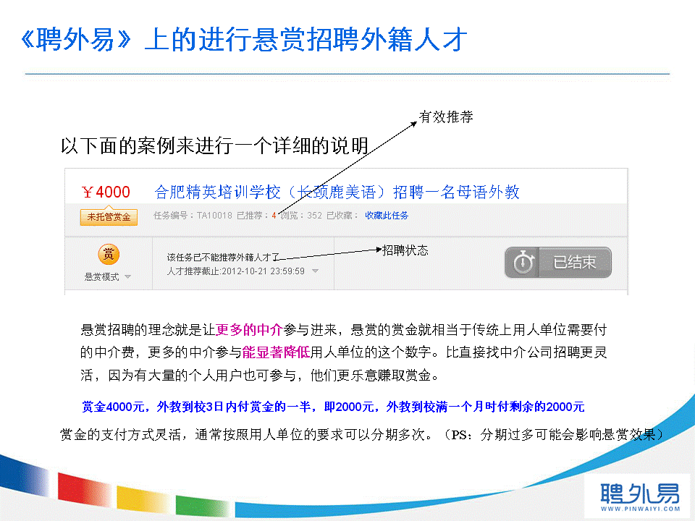
Task: Click the 未托管赏金 badge
Action: tap(109, 216)
